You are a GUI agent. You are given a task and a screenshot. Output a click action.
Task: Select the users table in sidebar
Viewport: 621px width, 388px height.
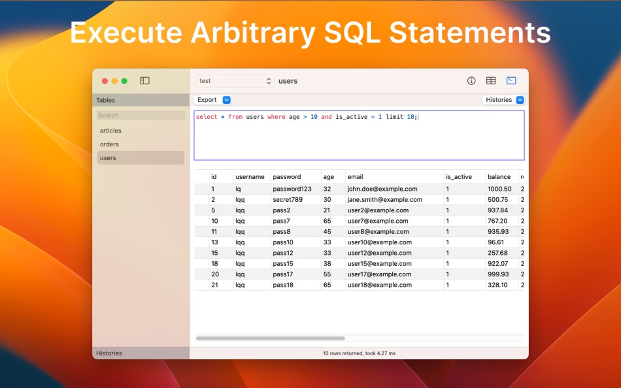tap(141, 157)
